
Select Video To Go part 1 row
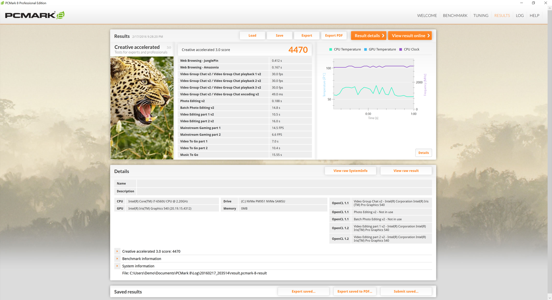[245, 141]
